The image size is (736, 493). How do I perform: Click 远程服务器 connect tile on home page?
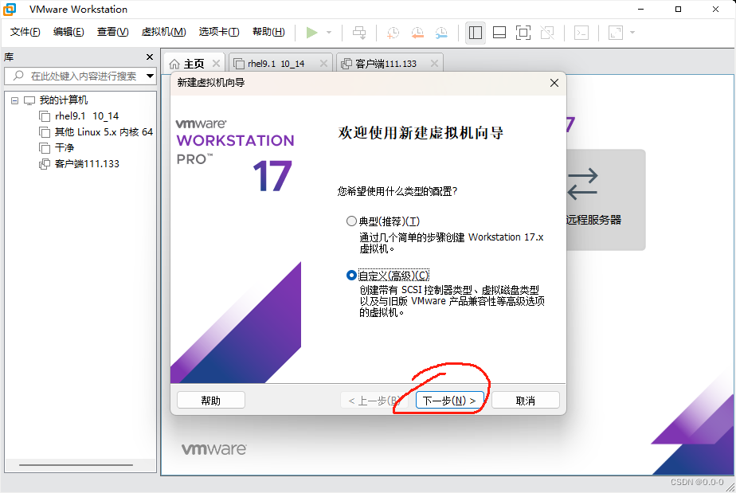[x=605, y=200]
